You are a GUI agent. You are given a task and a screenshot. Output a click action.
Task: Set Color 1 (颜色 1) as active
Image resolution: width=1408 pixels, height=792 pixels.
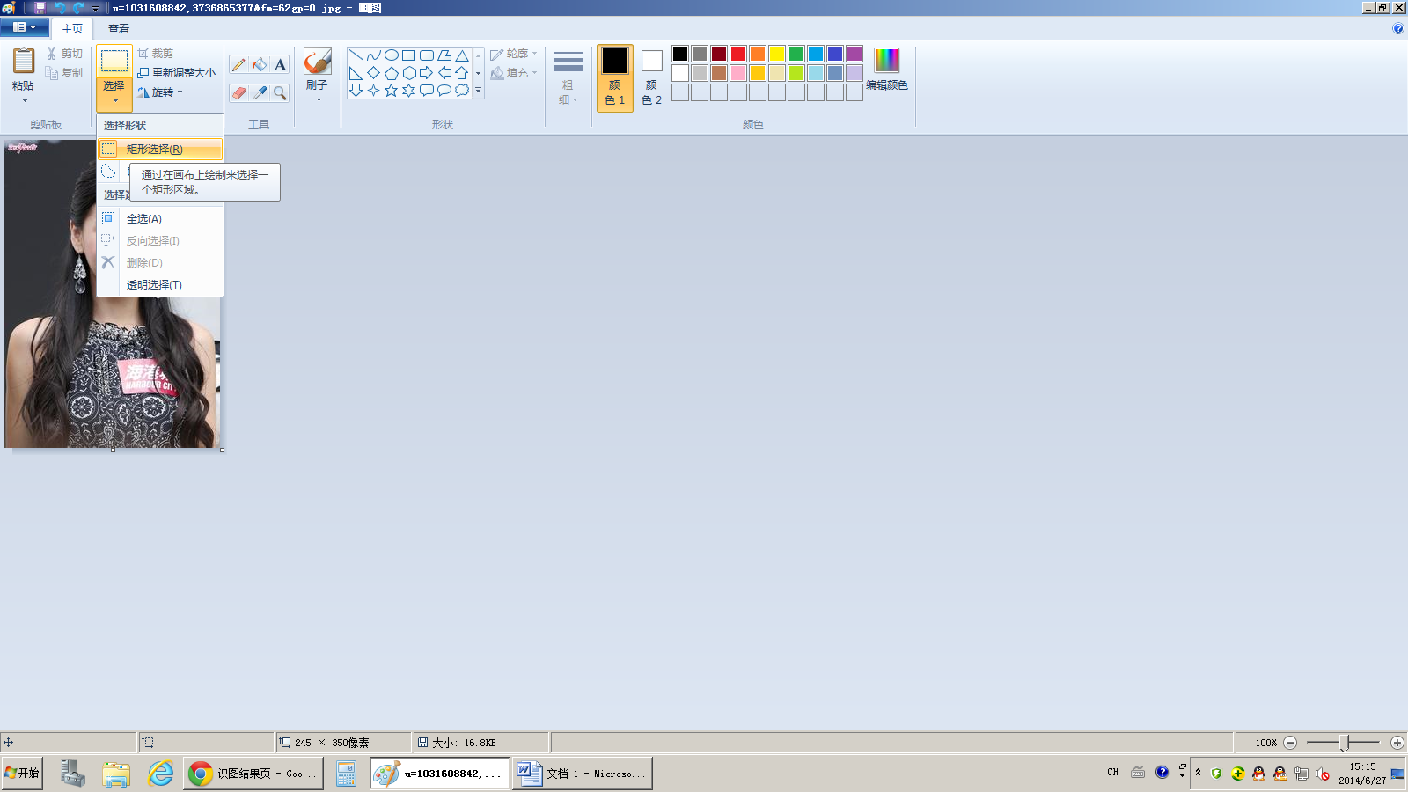click(615, 78)
